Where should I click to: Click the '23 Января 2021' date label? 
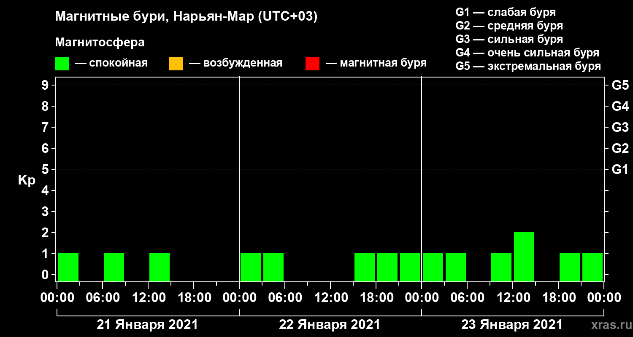(x=512, y=325)
